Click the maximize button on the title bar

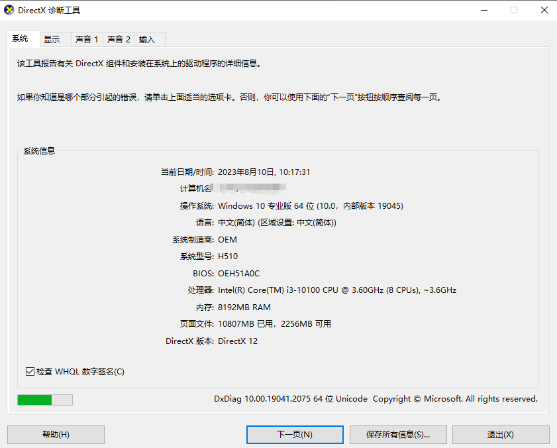[x=513, y=10]
